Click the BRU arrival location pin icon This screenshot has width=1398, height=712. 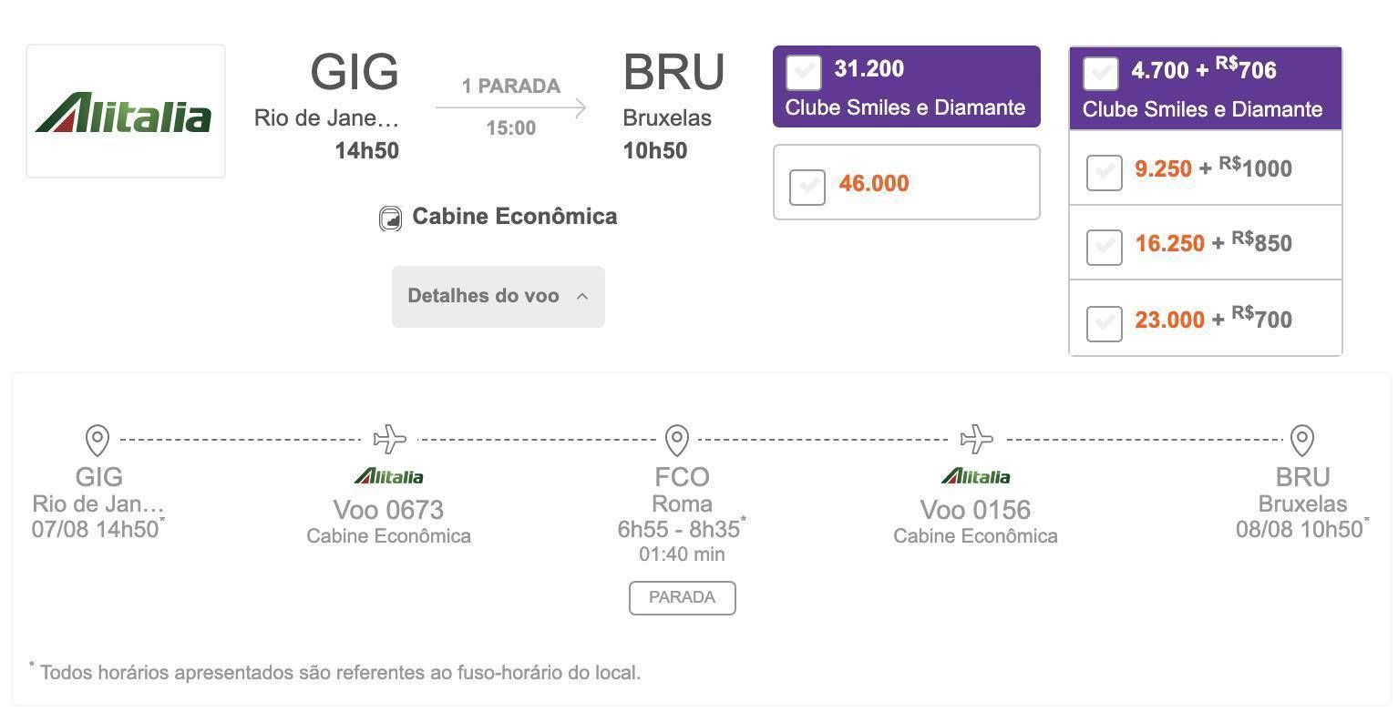(1302, 440)
